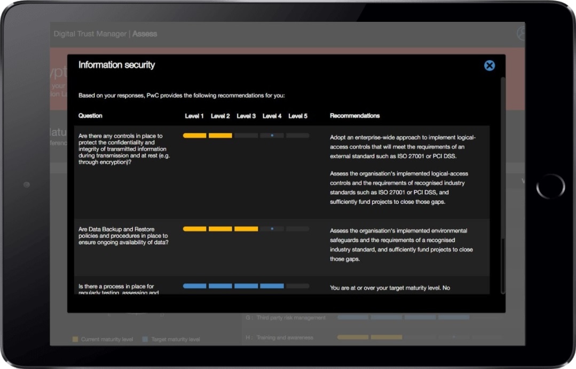Open the Assess section in the header
This screenshot has height=369, width=576.
pyautogui.click(x=145, y=34)
